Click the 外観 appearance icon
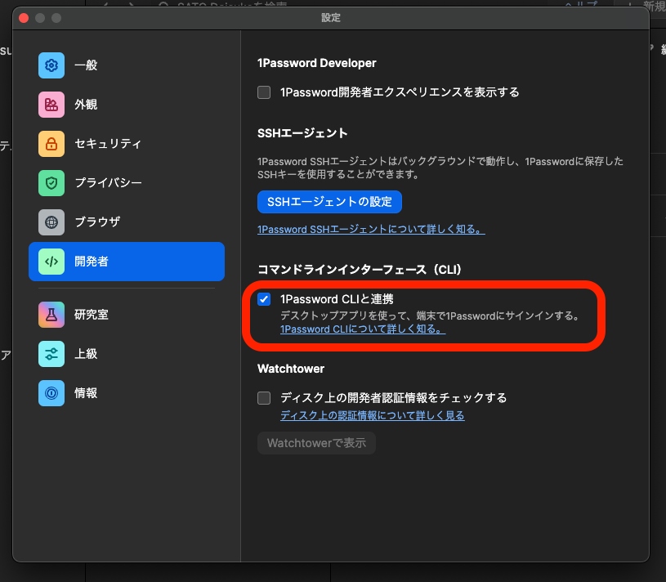666x582 pixels. pyautogui.click(x=51, y=105)
